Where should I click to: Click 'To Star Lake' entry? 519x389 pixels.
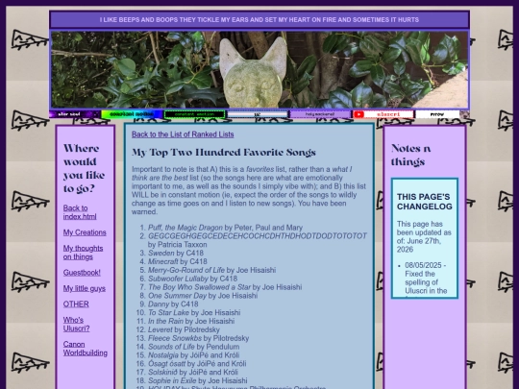[x=194, y=312]
